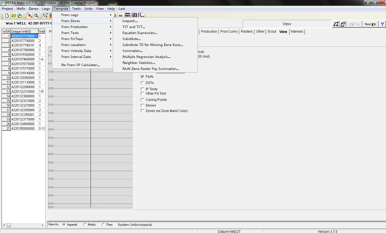Expand the From Velocity Data submenu
Image resolution: width=386 pixels, height=233 pixels.
pos(83,51)
